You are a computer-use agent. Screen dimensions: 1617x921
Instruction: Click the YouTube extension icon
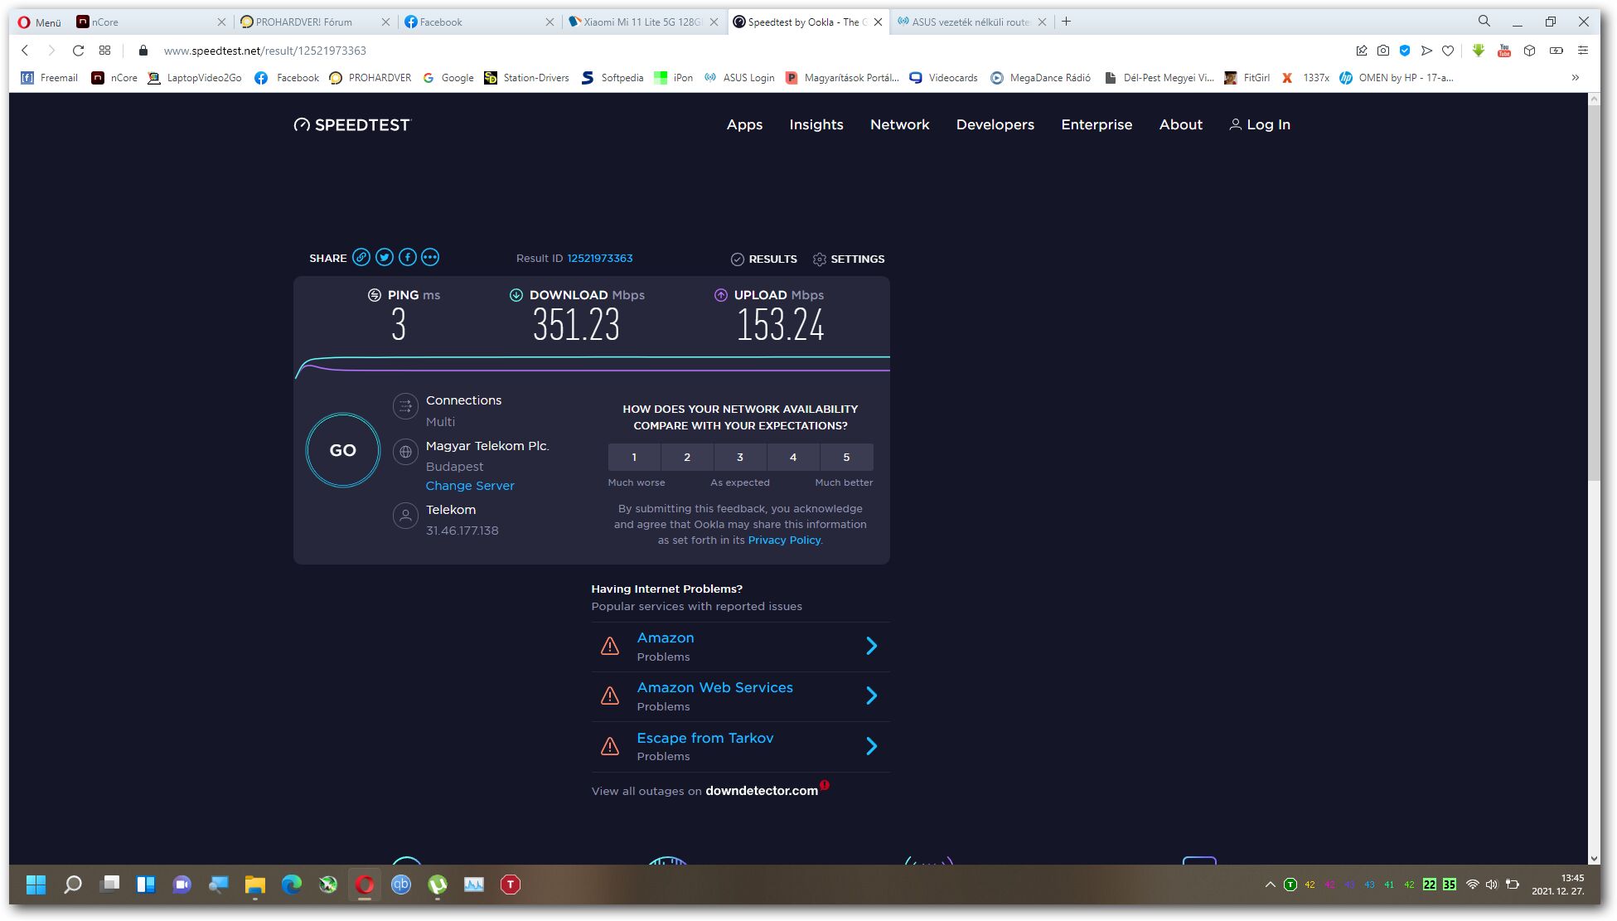click(x=1504, y=51)
